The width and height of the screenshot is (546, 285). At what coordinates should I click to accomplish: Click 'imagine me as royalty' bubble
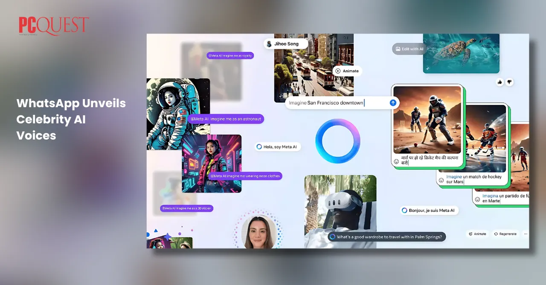tap(230, 55)
